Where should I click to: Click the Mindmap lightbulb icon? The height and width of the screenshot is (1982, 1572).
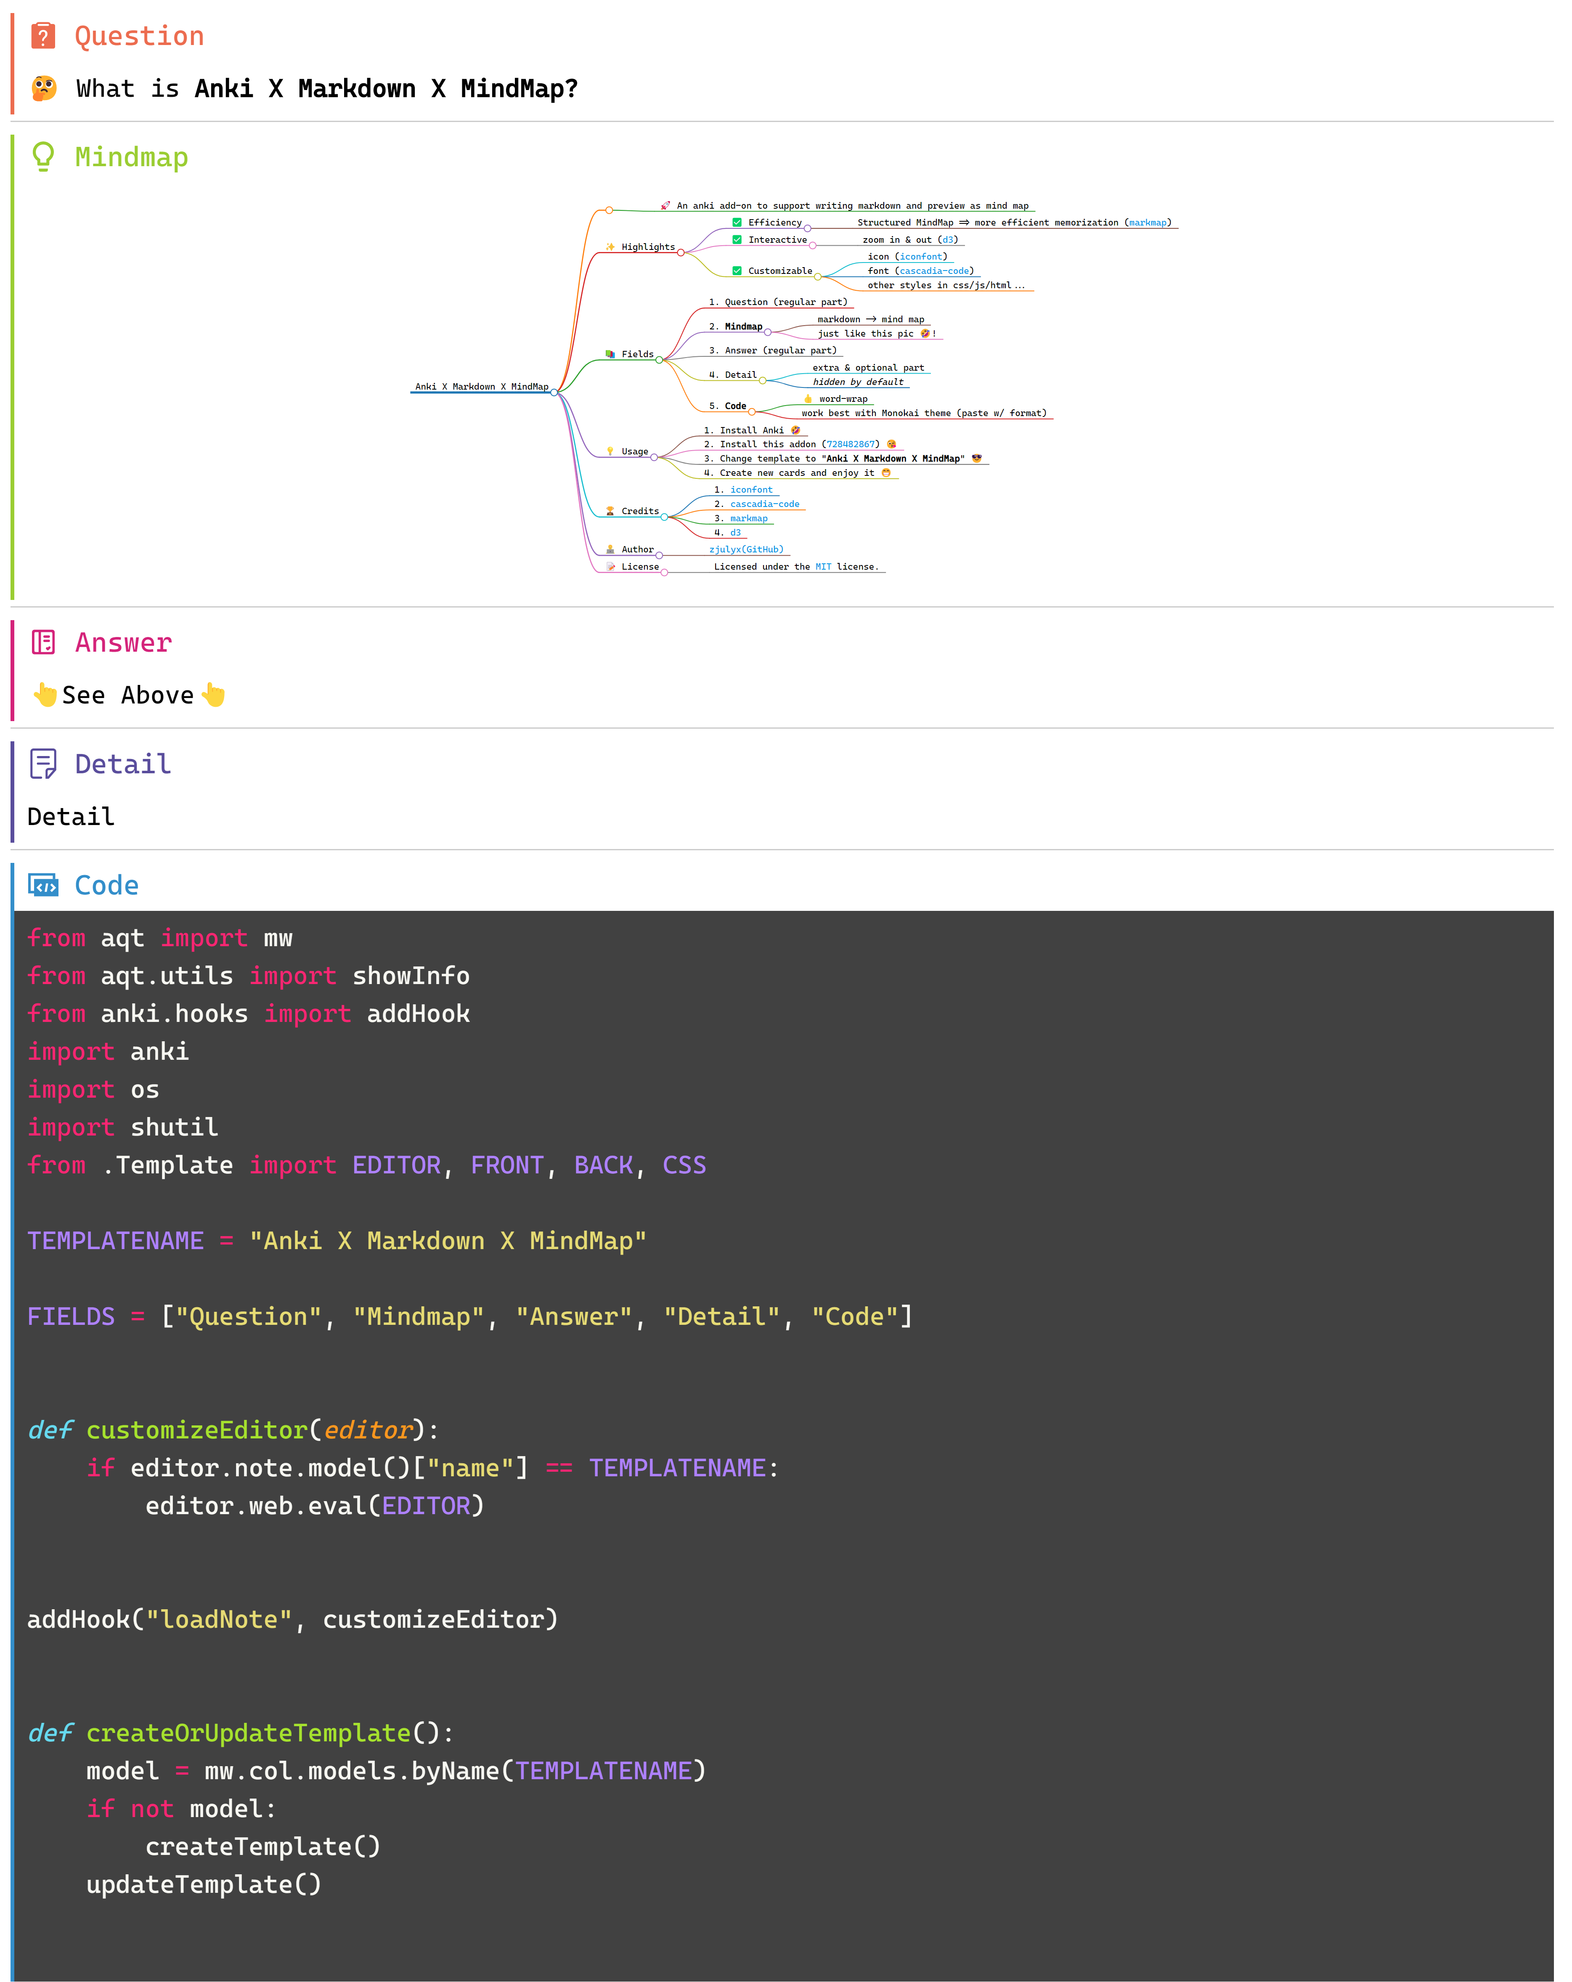43,156
